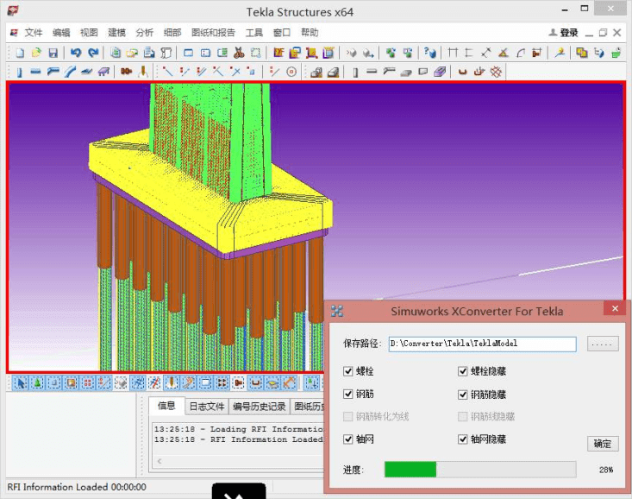Click the Open model folder icon

(x=36, y=53)
